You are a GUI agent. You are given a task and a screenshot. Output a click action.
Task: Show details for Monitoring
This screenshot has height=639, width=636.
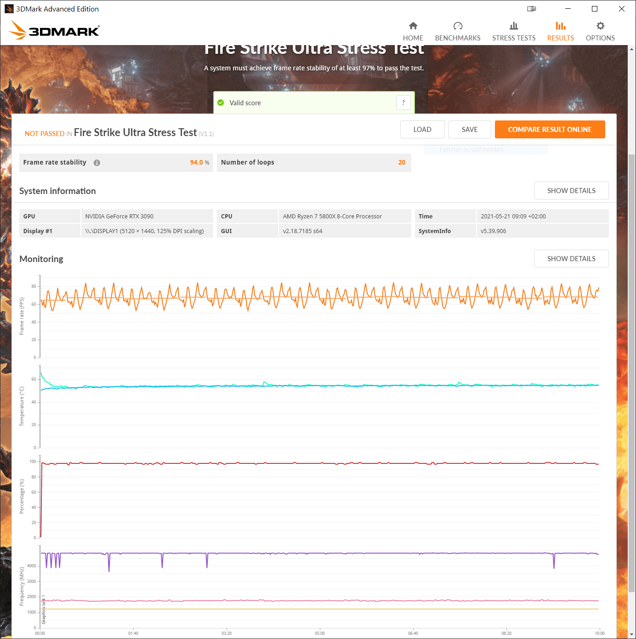(571, 259)
